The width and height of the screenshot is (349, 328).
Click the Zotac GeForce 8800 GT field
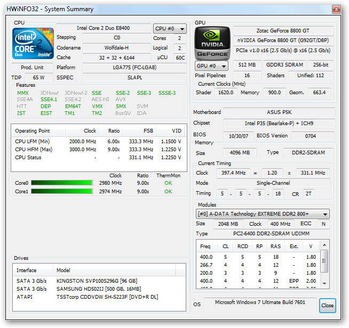point(283,31)
